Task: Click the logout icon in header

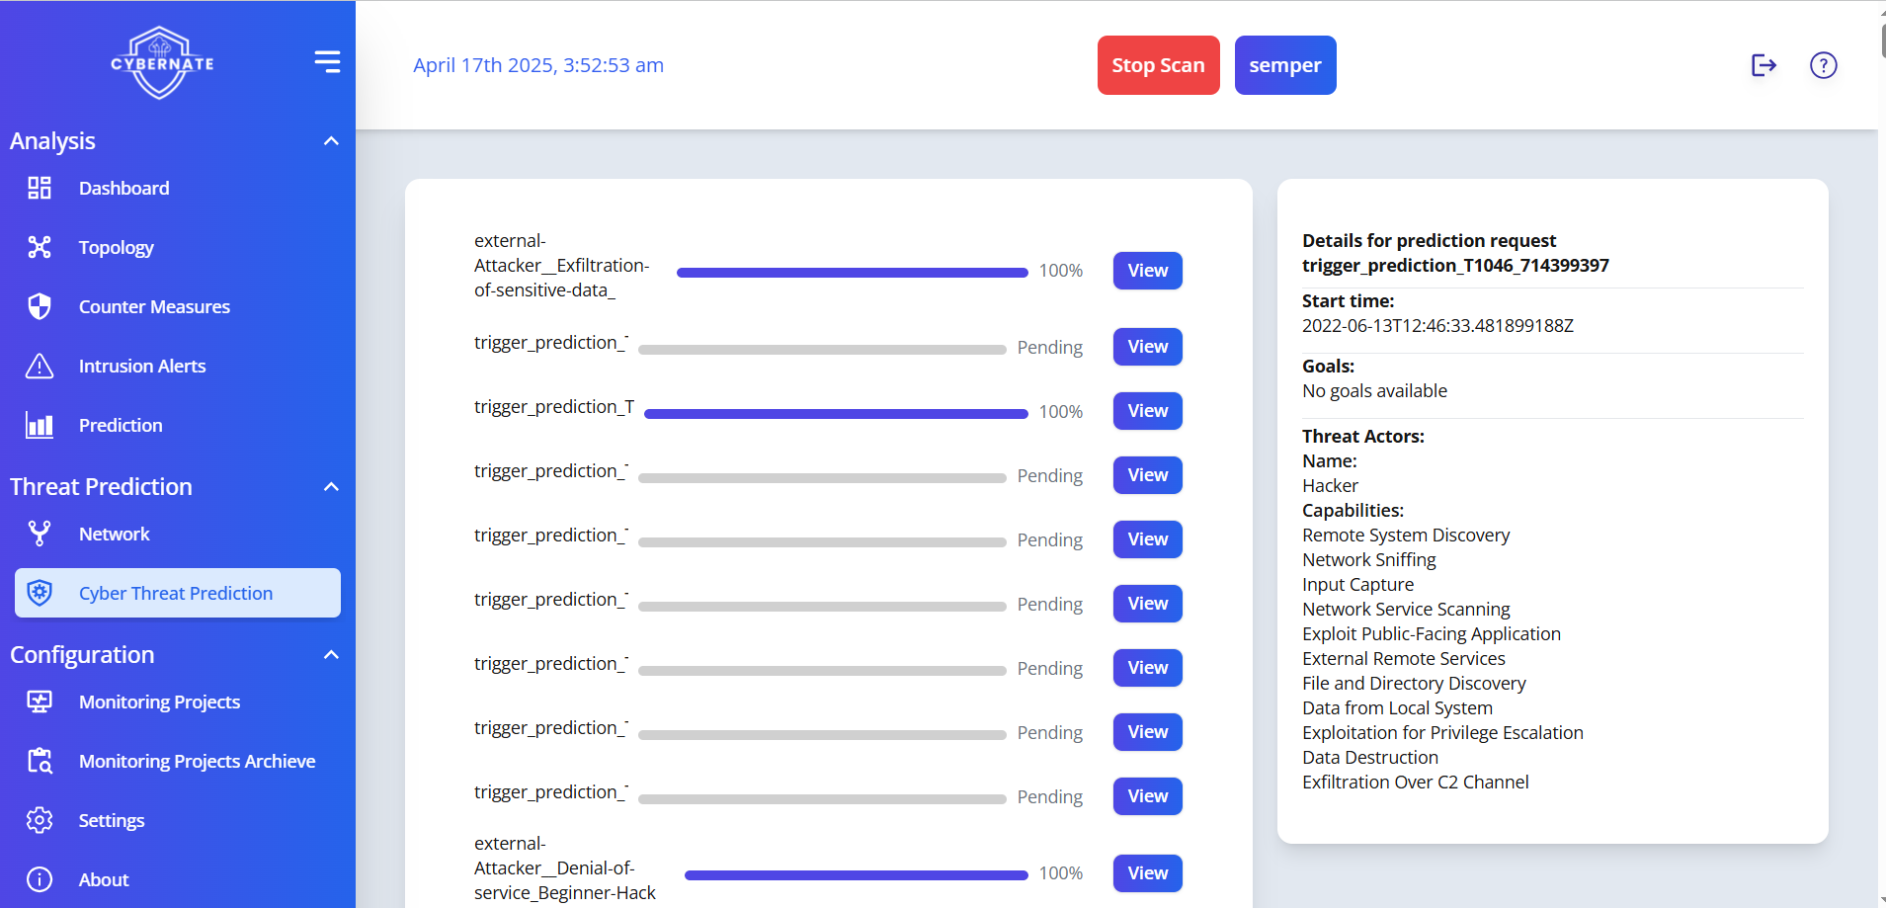Action: [1763, 65]
